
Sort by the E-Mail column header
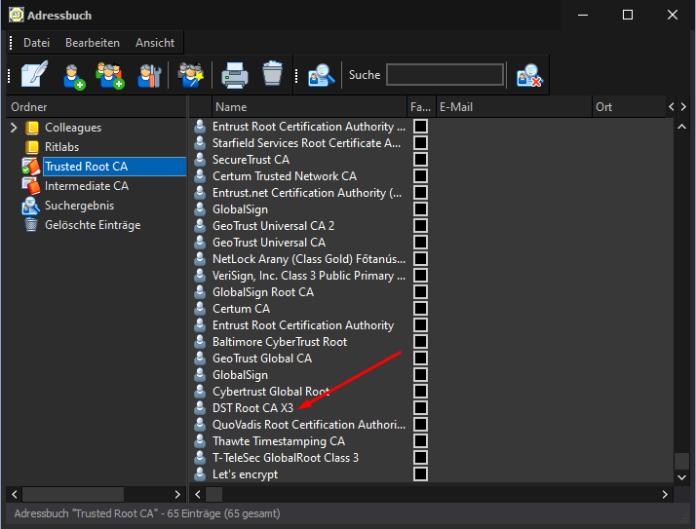(x=514, y=107)
